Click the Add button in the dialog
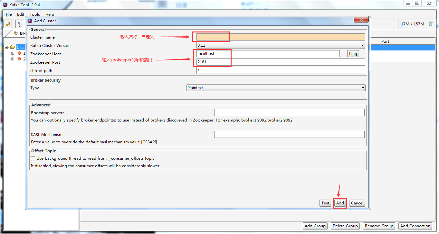The width and height of the screenshot is (439, 234). (x=340, y=203)
